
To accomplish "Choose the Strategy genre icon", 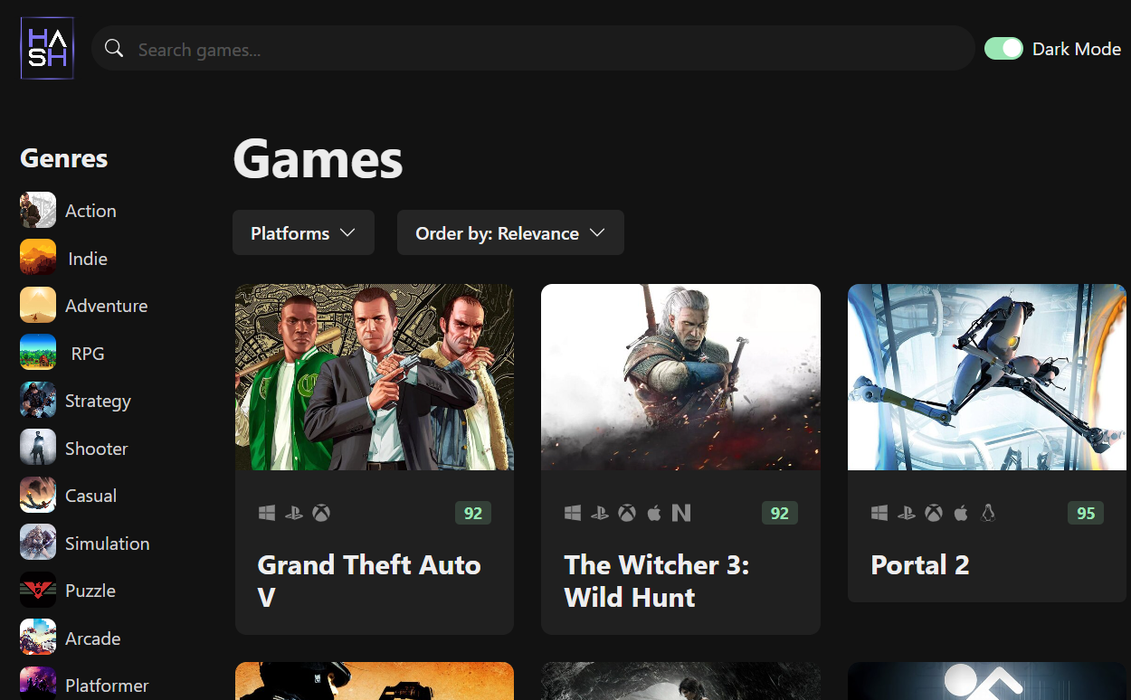I will 38,401.
